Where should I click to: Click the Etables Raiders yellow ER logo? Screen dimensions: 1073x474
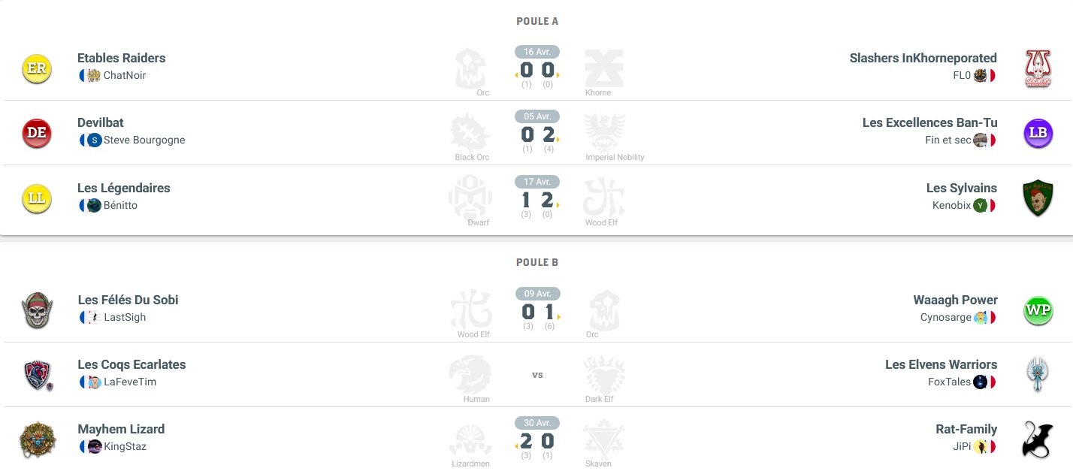[x=37, y=68]
